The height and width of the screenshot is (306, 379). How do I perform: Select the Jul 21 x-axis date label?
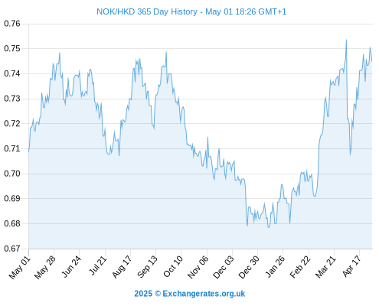[98, 265]
